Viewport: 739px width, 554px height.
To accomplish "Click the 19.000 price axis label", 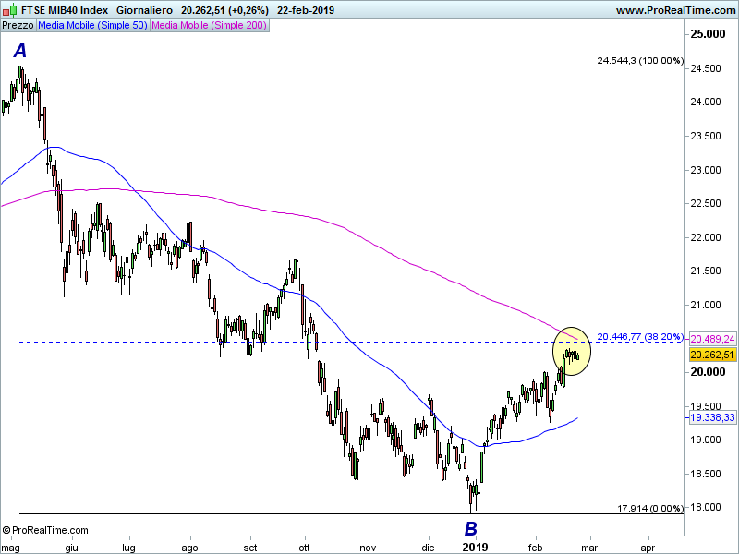I will click(x=706, y=440).
